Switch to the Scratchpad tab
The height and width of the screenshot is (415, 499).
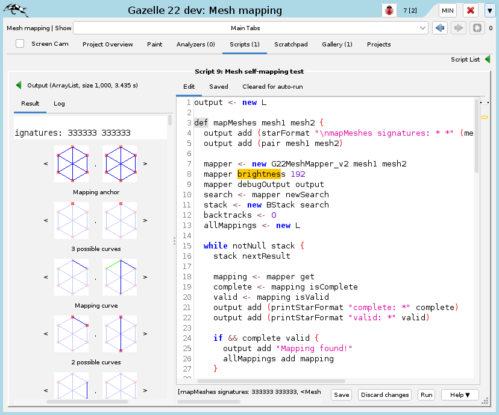point(290,45)
